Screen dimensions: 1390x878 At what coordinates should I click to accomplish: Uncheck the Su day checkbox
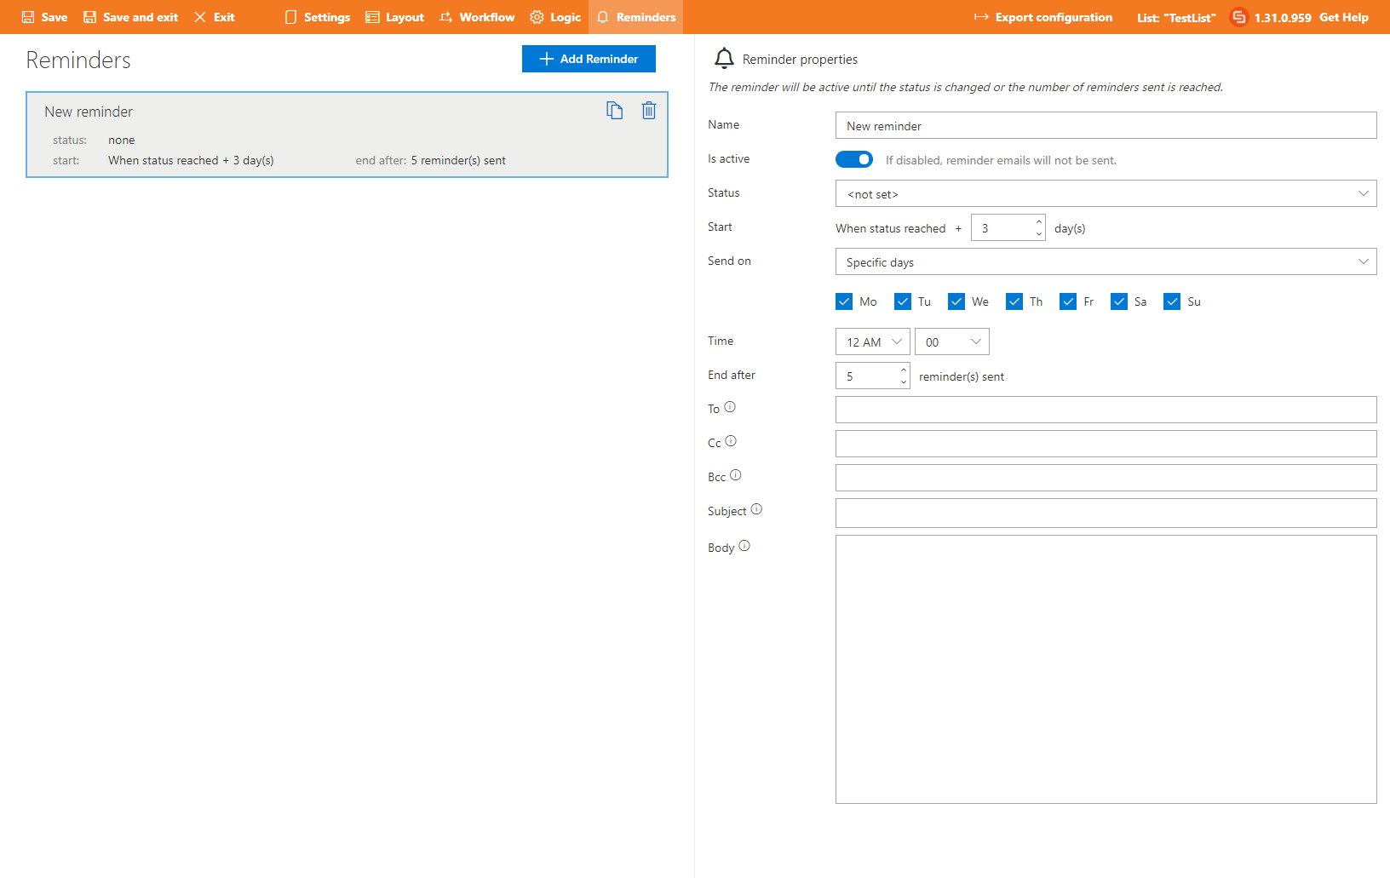click(x=1173, y=301)
